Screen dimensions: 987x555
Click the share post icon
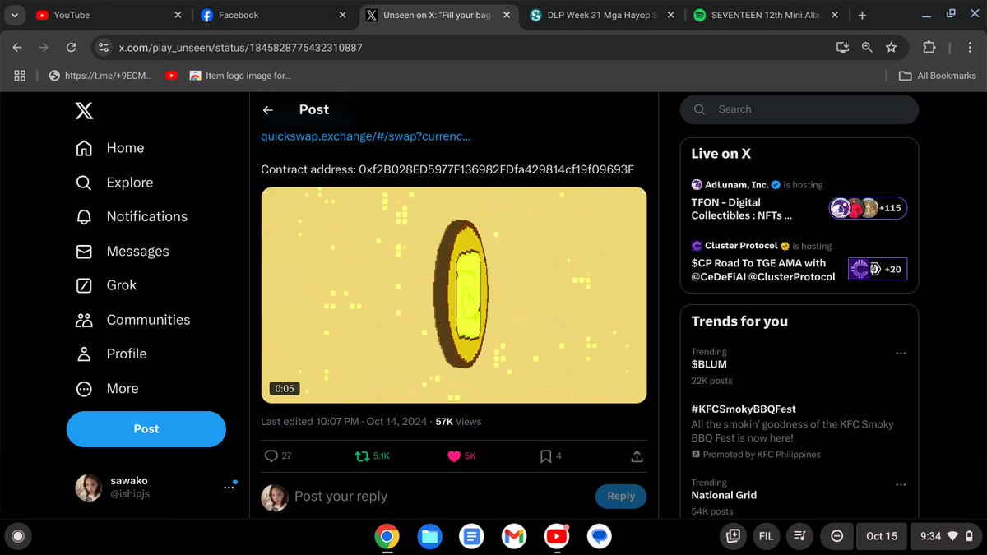[637, 456]
